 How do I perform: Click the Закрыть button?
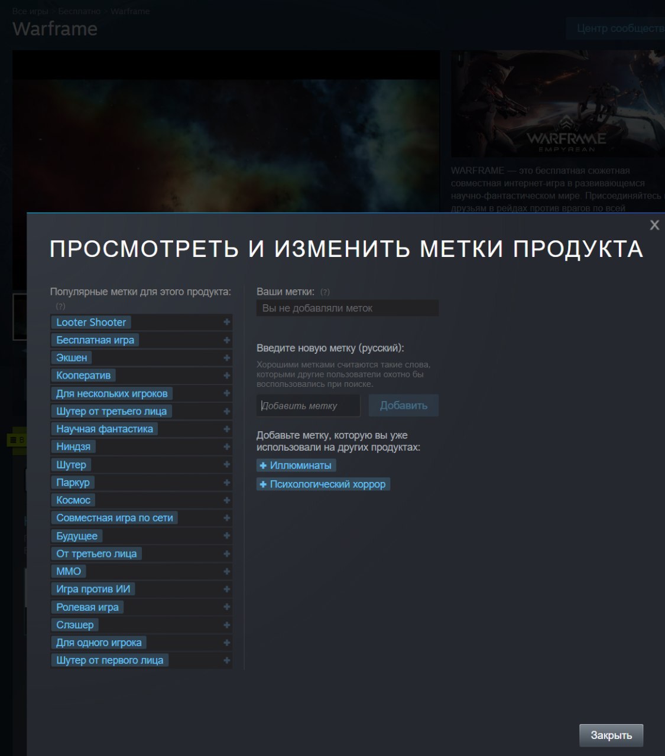tap(611, 735)
